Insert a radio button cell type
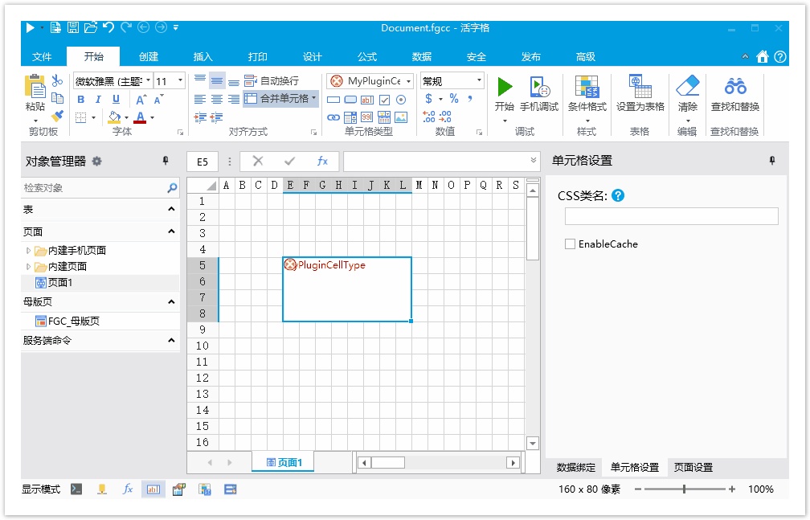This screenshot has height=520, width=810. pos(401,100)
